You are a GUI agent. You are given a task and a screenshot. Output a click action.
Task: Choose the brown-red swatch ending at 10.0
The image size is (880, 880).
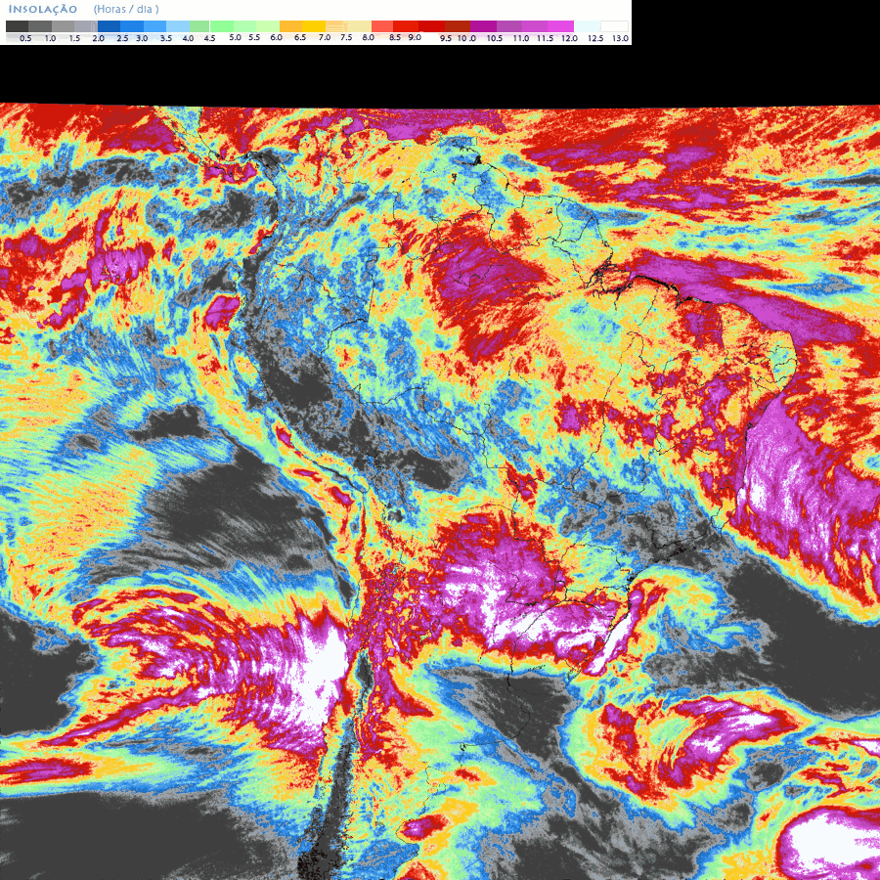coord(458,26)
